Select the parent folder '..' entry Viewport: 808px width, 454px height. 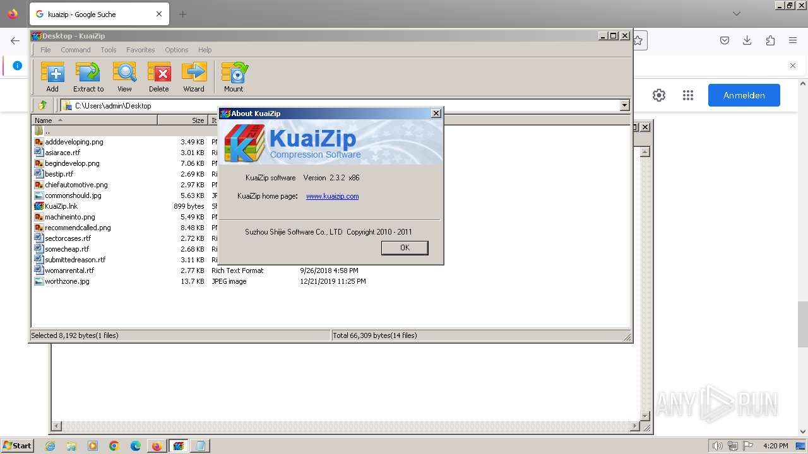click(x=47, y=131)
